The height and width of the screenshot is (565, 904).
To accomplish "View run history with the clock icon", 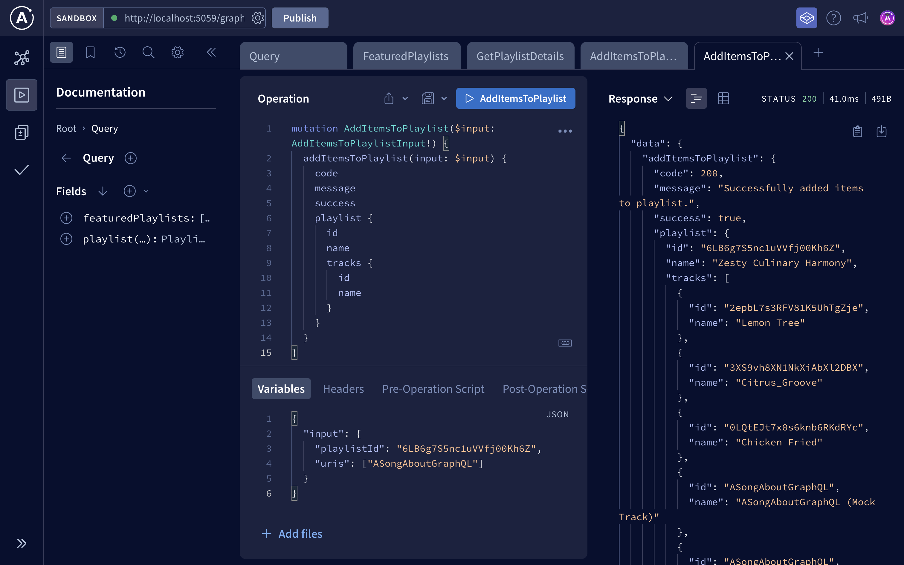I will pos(119,52).
